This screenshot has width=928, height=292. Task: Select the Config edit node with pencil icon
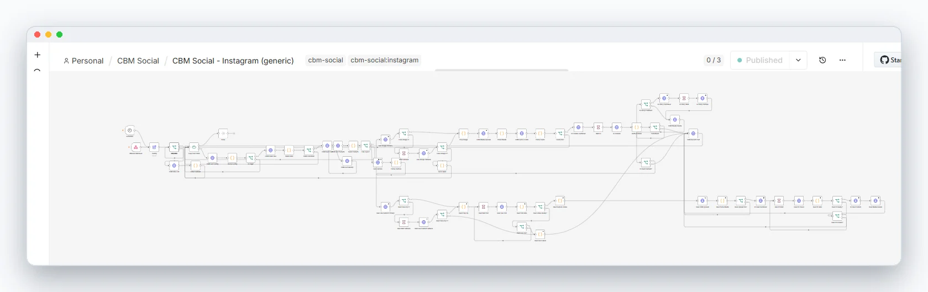click(x=155, y=147)
